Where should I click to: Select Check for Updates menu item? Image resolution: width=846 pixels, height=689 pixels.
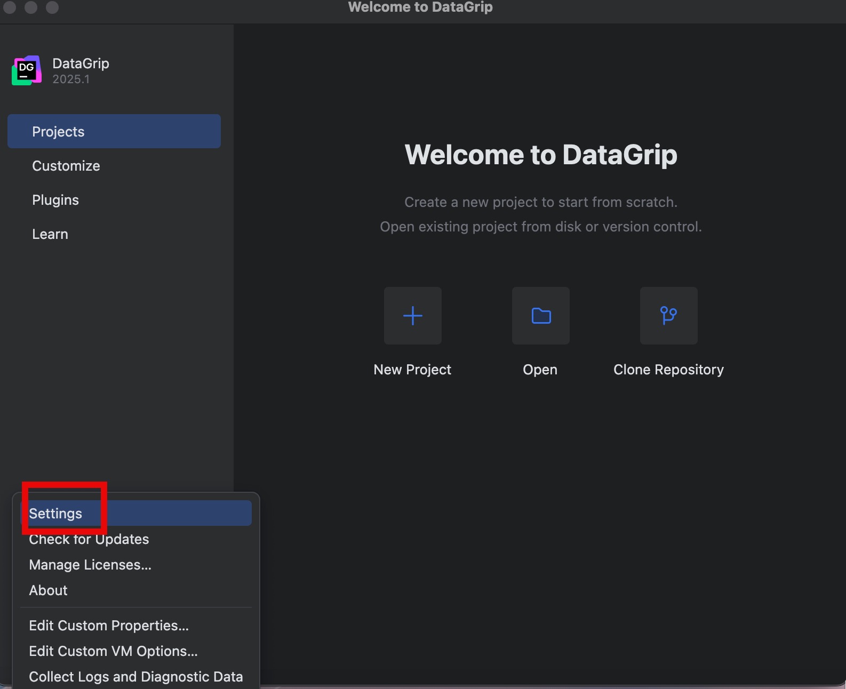[x=89, y=539]
